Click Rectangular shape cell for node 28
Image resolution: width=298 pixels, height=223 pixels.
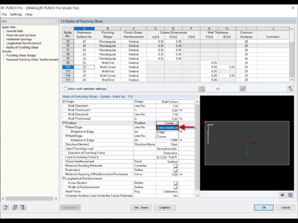click(108, 41)
